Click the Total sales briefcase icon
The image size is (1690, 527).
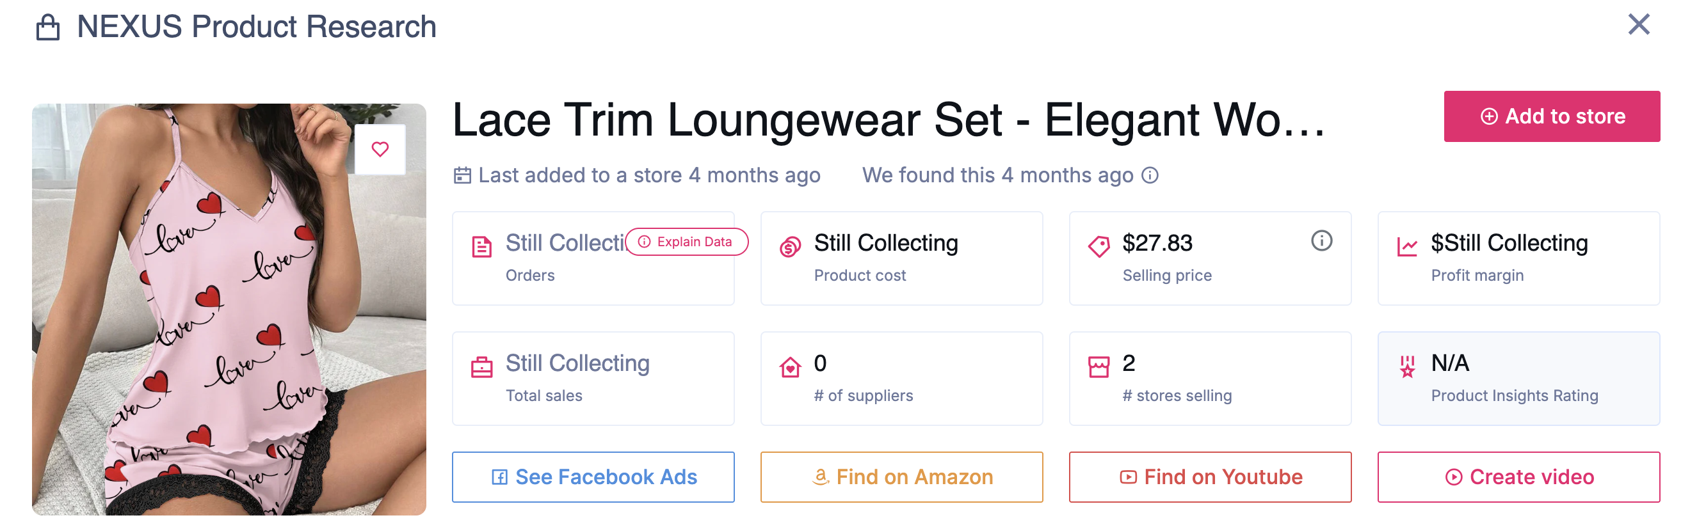pos(482,367)
